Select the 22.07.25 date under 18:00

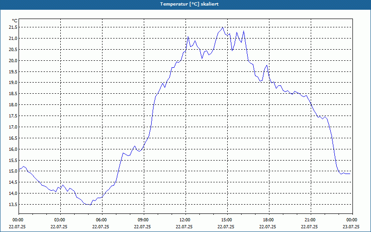point(268,226)
